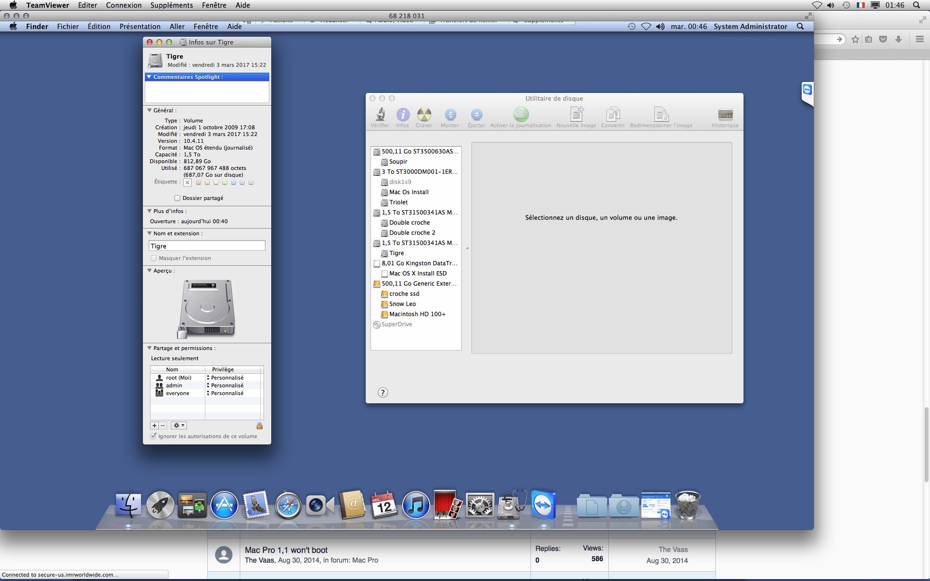Collapse the Général section triangle
This screenshot has height=581, width=930.
(x=149, y=110)
